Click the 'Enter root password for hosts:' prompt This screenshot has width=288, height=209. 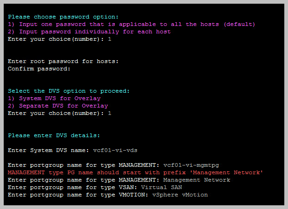click(x=63, y=61)
